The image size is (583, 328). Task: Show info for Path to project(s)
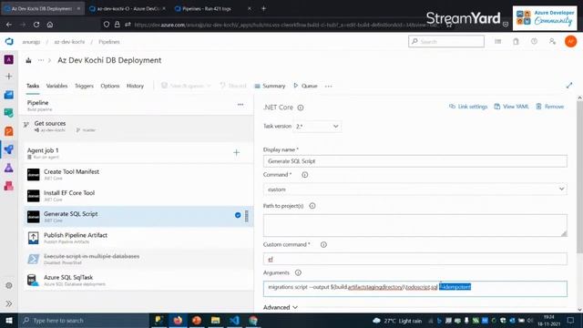click(x=312, y=206)
